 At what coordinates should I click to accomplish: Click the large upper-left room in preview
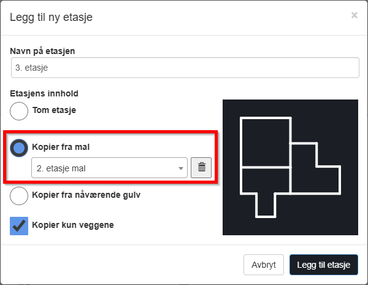pos(266,142)
